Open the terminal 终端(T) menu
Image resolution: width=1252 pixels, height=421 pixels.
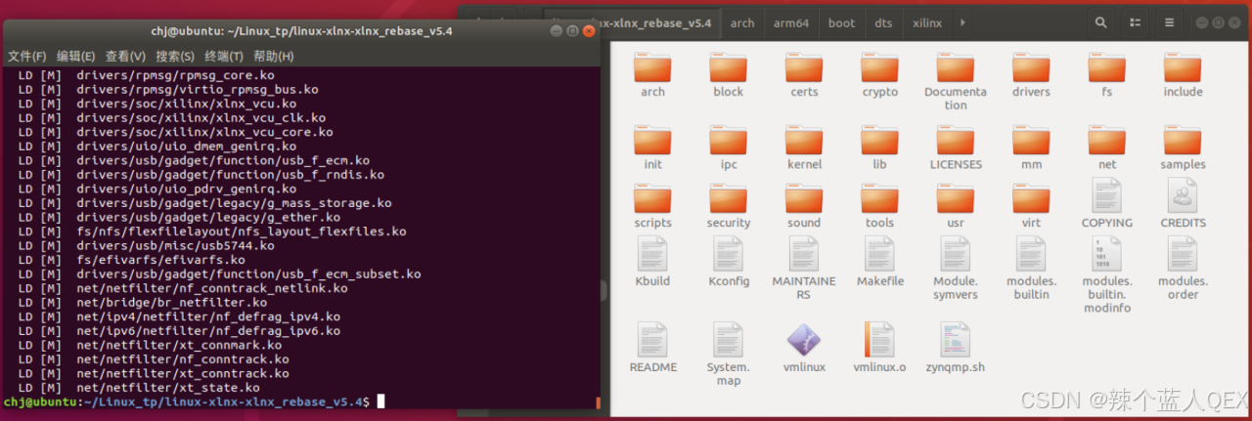pyautogui.click(x=224, y=57)
